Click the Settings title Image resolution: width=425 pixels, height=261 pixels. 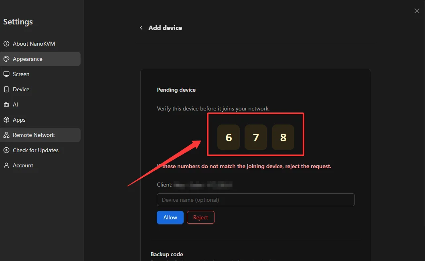click(18, 22)
